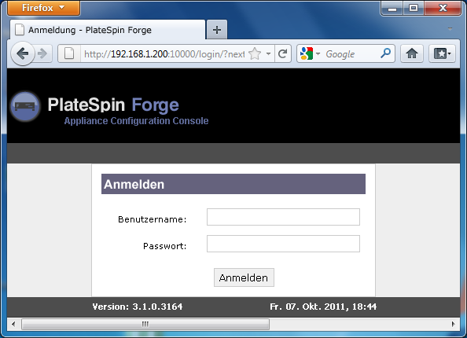
Task: Click the search magnifier icon
Action: (x=386, y=53)
